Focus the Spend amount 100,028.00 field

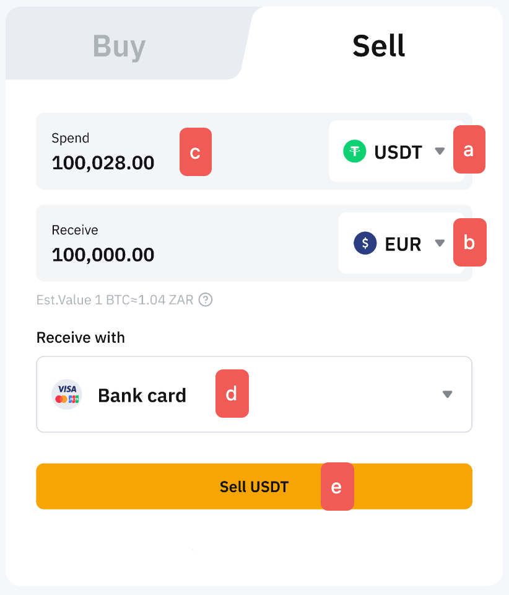pyautogui.click(x=103, y=163)
